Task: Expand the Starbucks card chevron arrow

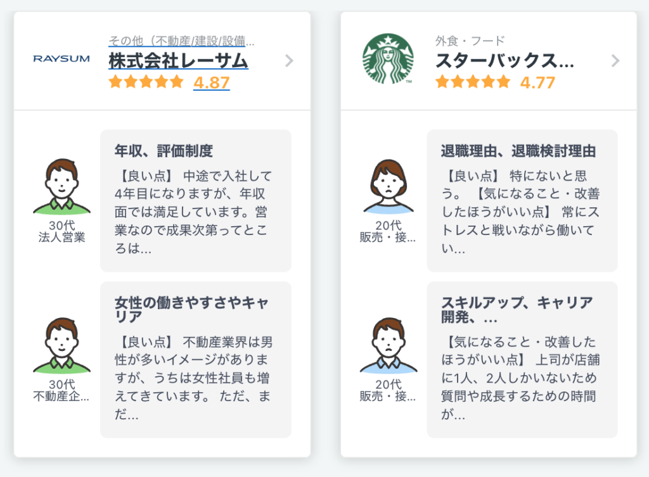Action: pos(615,61)
